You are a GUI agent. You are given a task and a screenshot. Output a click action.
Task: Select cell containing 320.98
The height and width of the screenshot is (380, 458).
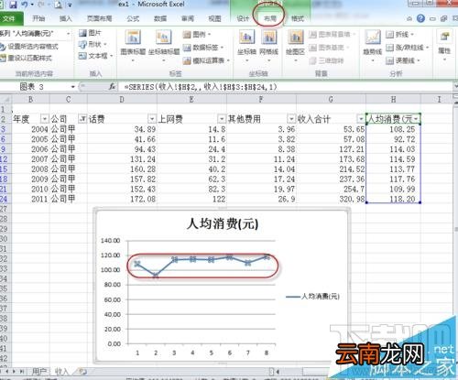pyautogui.click(x=331, y=200)
